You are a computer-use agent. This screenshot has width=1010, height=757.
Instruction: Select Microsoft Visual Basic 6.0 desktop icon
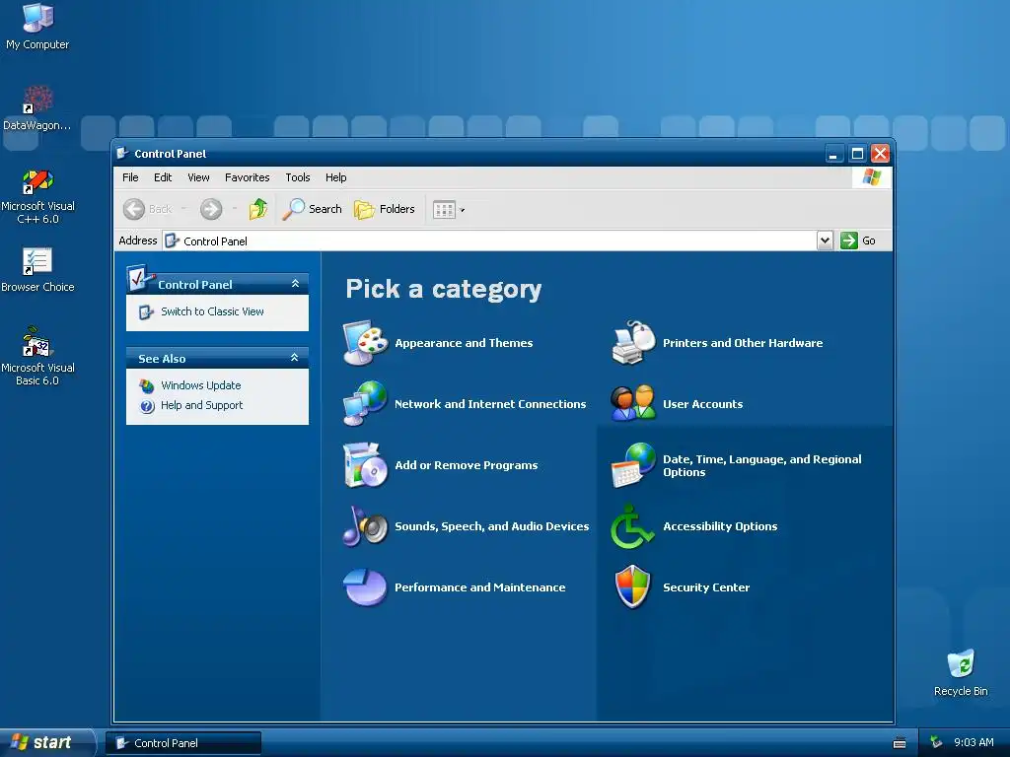coord(37,356)
